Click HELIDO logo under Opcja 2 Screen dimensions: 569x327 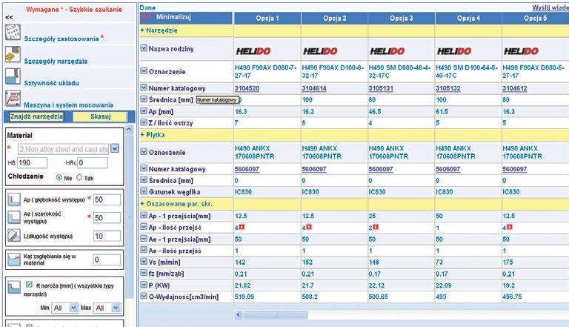[x=320, y=51]
